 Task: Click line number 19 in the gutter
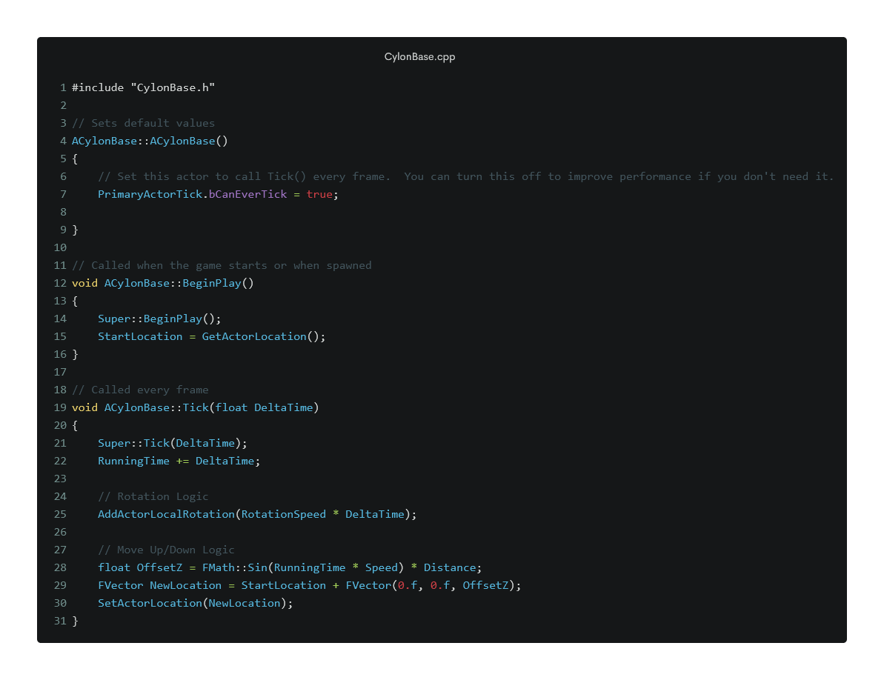click(x=60, y=407)
